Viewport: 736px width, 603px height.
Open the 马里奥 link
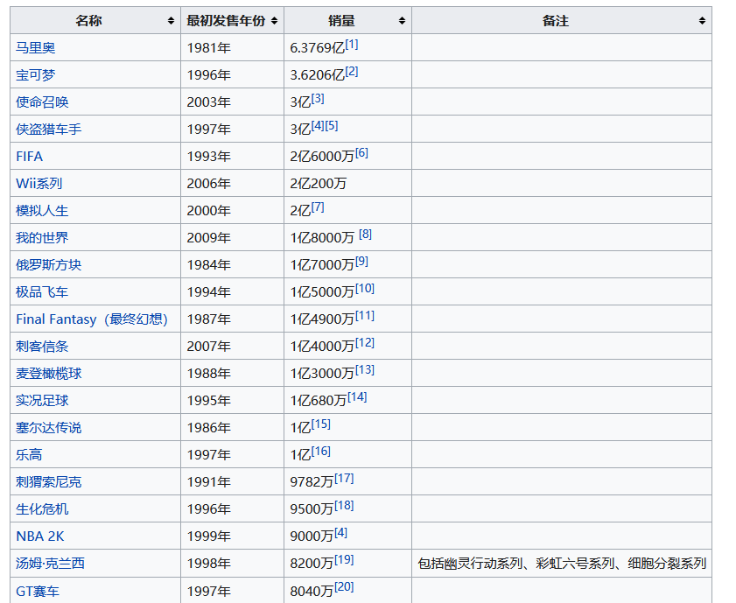35,48
